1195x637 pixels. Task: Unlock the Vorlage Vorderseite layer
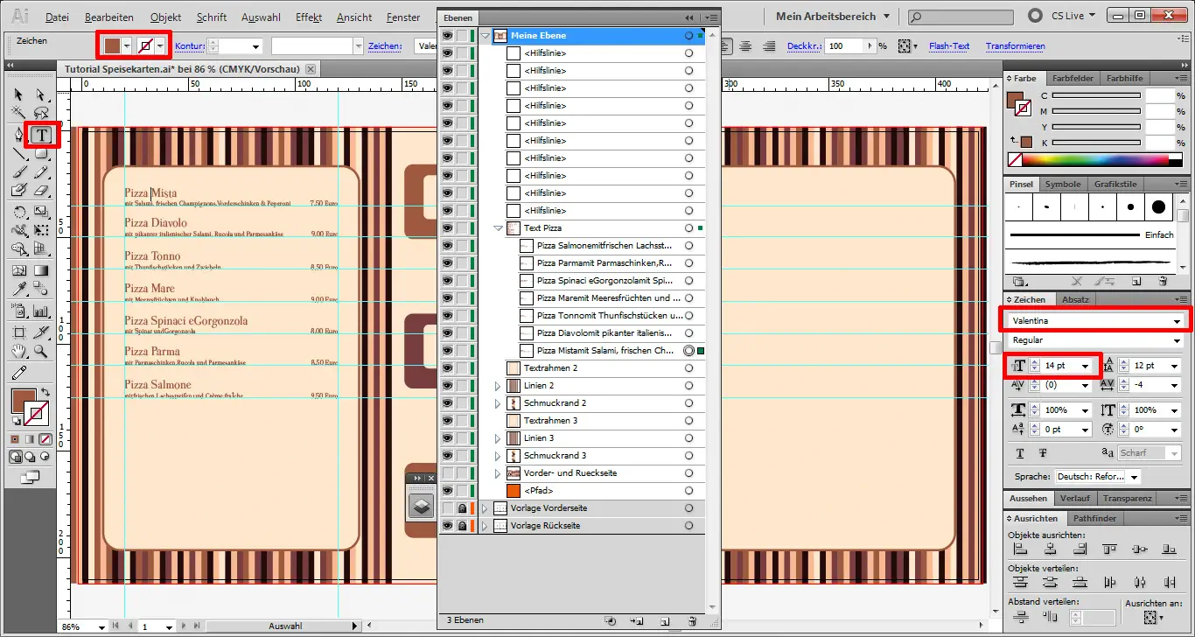click(x=461, y=507)
